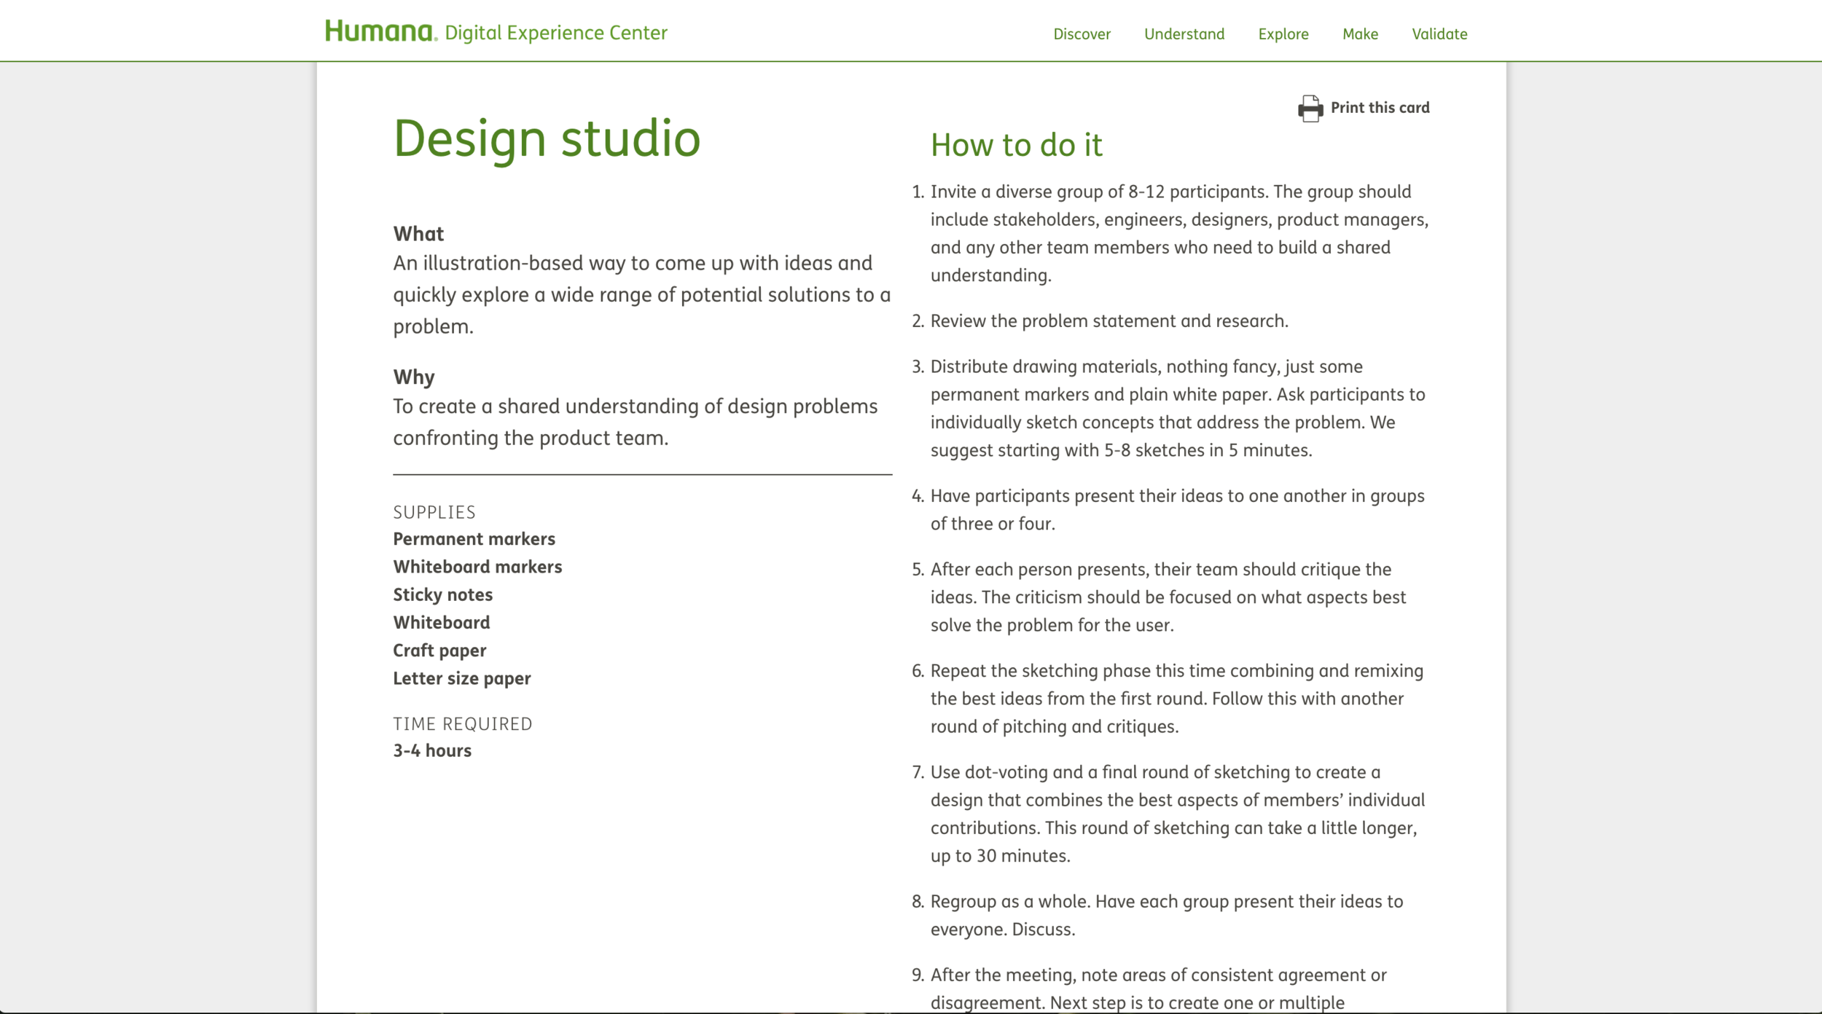The width and height of the screenshot is (1822, 1014).
Task: Click the illustration-based description paragraph
Action: 642,295
